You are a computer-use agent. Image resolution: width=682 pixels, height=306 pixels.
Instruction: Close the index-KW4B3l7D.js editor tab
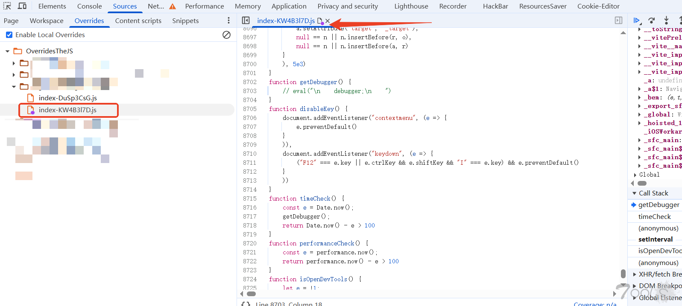[x=328, y=20]
